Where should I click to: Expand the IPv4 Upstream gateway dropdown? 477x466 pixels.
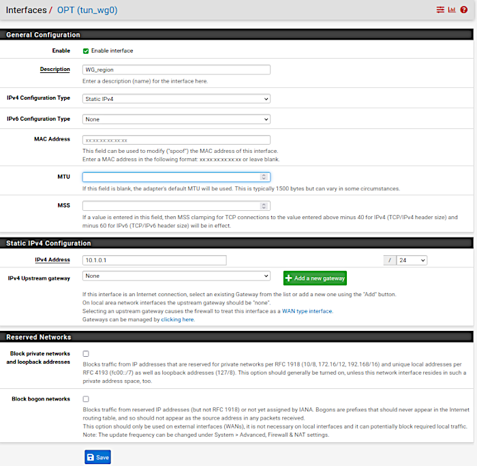pos(176,276)
